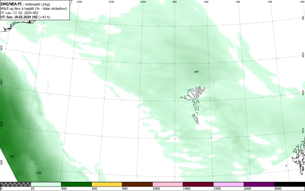This screenshot has width=305, height=191.
Task: Click the yellow 500–900 legend swatch
Action: coord(107,184)
